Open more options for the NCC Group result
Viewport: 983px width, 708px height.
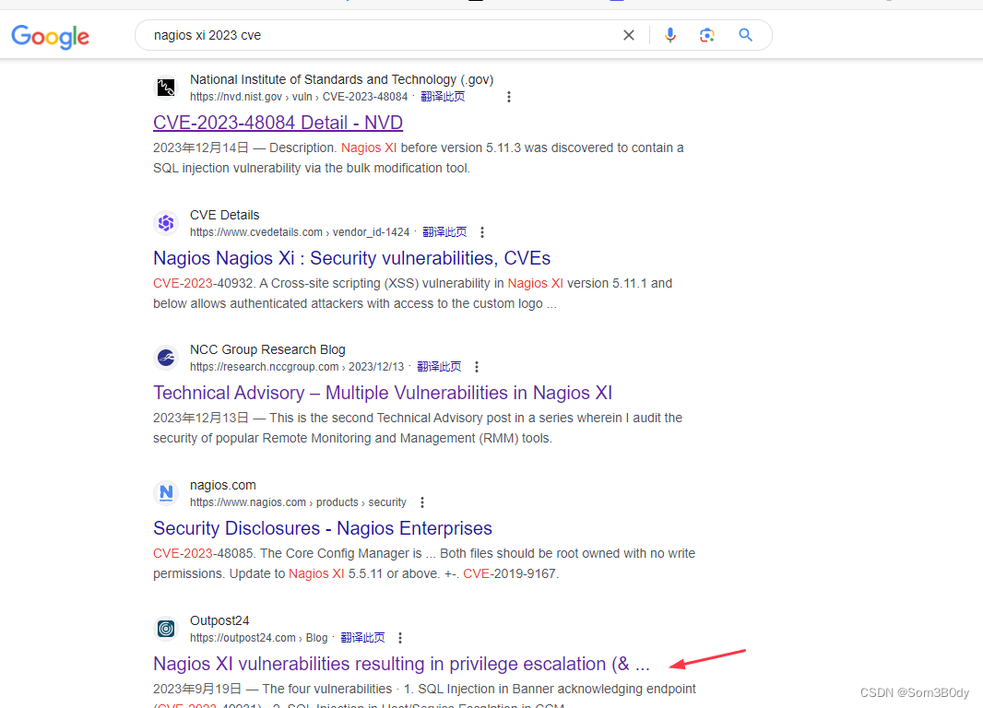pos(477,367)
